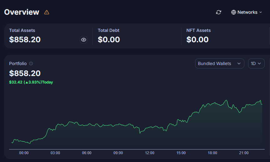270x162 pixels.
Task: Click the Portfolio label
Action: click(18, 63)
